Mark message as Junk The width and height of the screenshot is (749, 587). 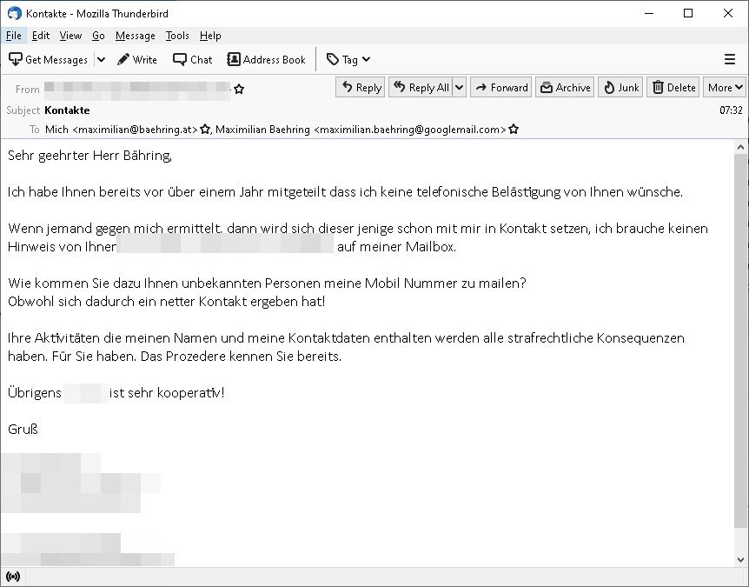click(x=620, y=88)
